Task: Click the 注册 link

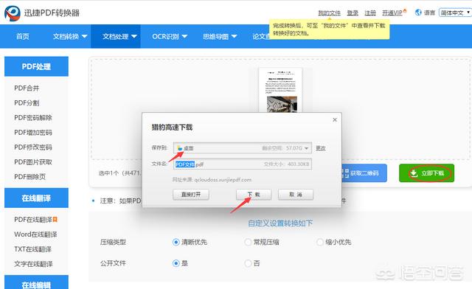Action: (x=370, y=13)
